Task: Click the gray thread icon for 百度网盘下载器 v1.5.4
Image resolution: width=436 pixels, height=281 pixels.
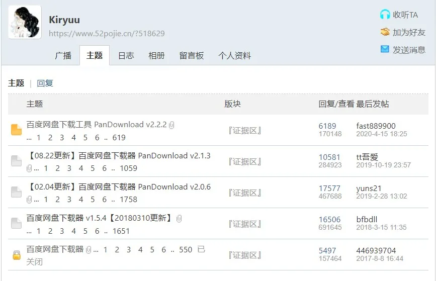Action: 17,223
